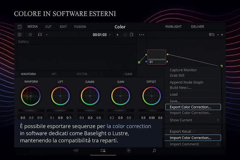This screenshot has height=160, width=240.
Task: Click the 0.7 value under LIFT
Action: coord(69,118)
